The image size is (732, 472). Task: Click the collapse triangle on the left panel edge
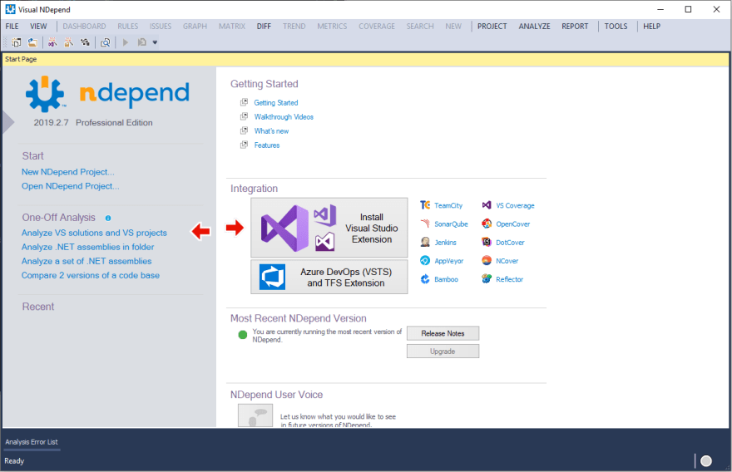pyautogui.click(x=8, y=122)
